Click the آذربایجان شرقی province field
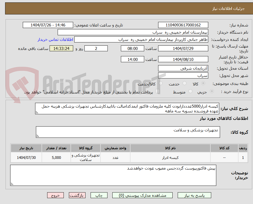253x204 pixels. pos(183,68)
